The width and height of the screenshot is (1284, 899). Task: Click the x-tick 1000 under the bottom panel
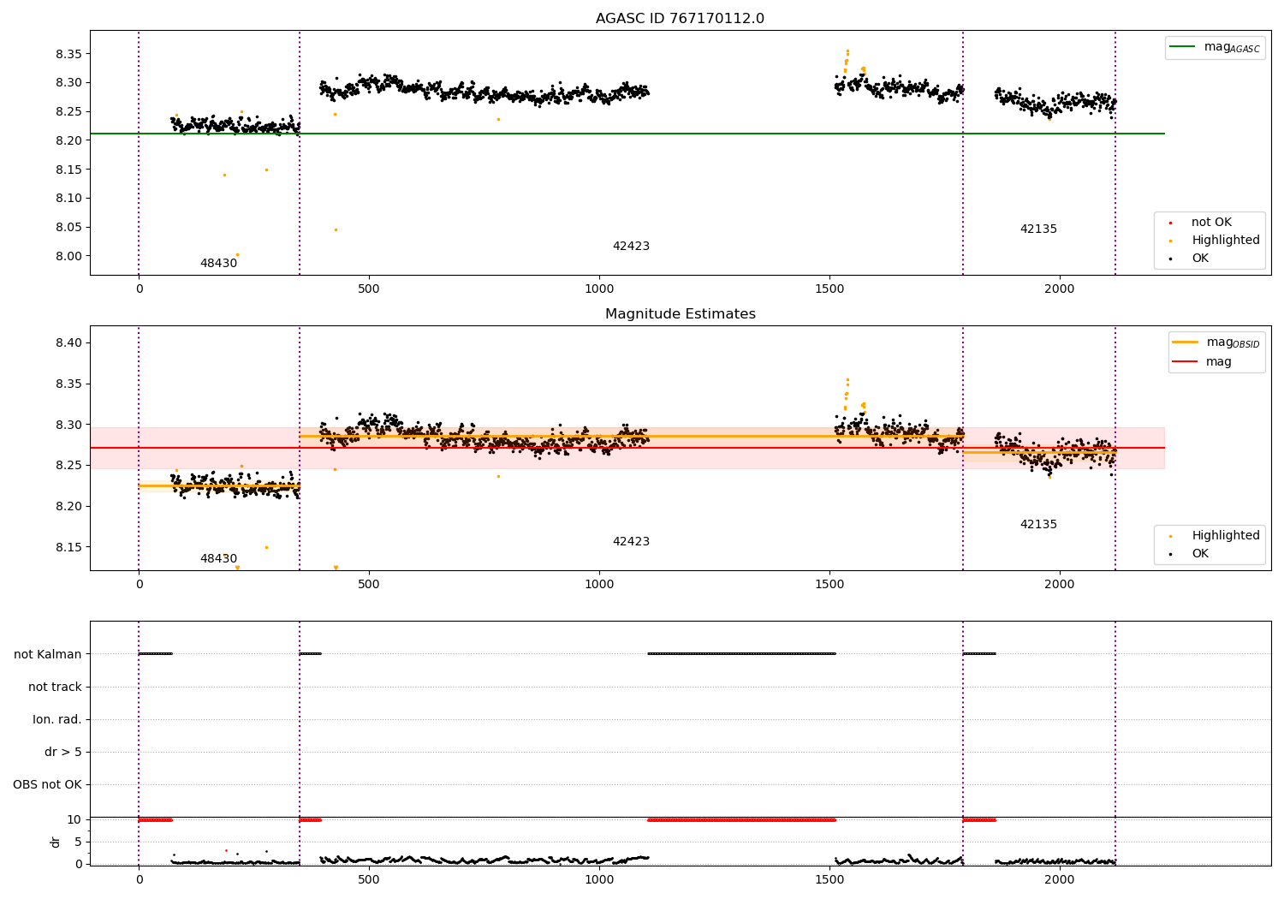click(x=599, y=880)
